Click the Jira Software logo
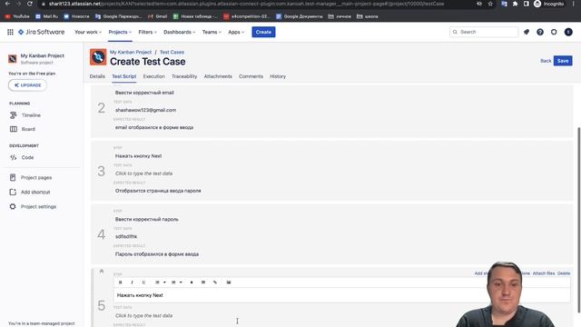Viewport: 581px width, 327px height. (42, 33)
